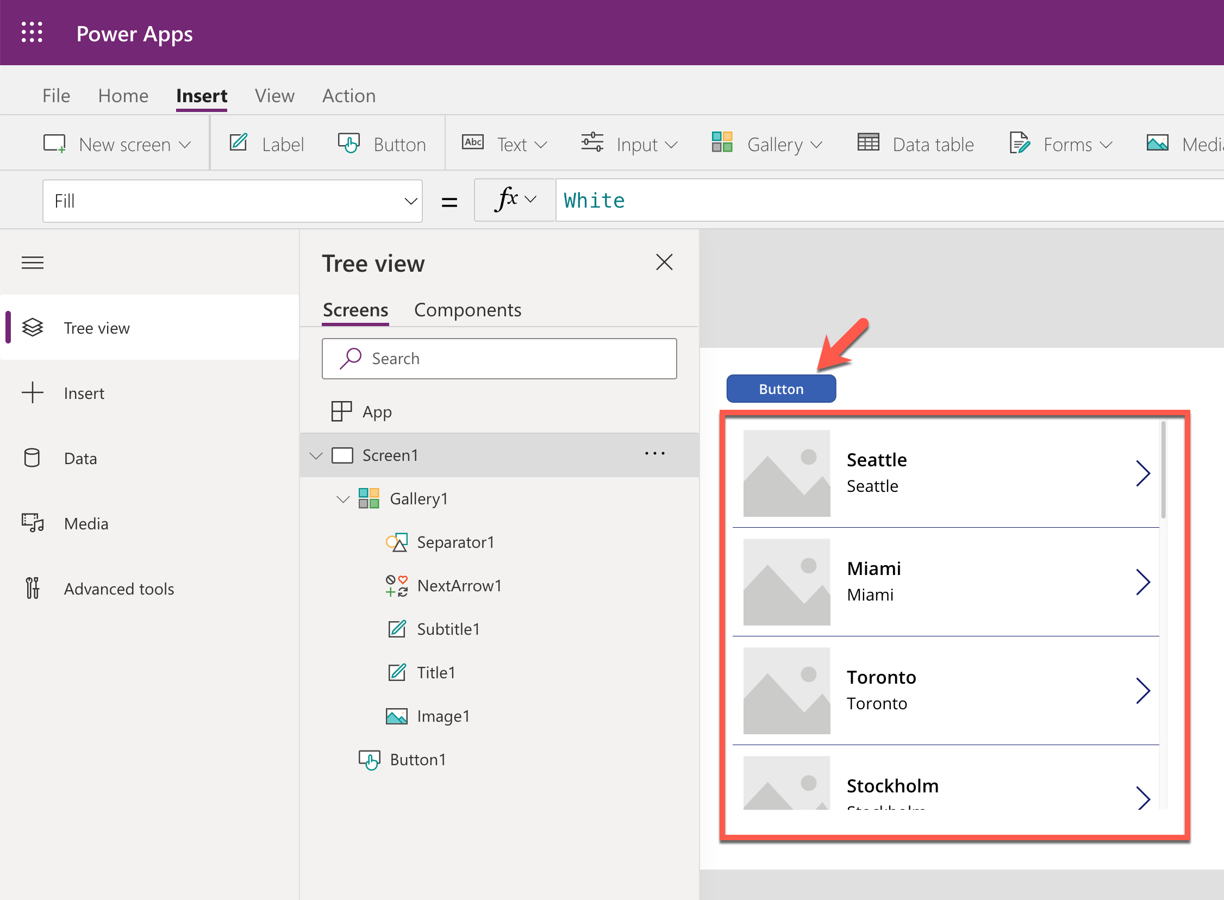Click the Miami row next arrow

[1143, 583]
